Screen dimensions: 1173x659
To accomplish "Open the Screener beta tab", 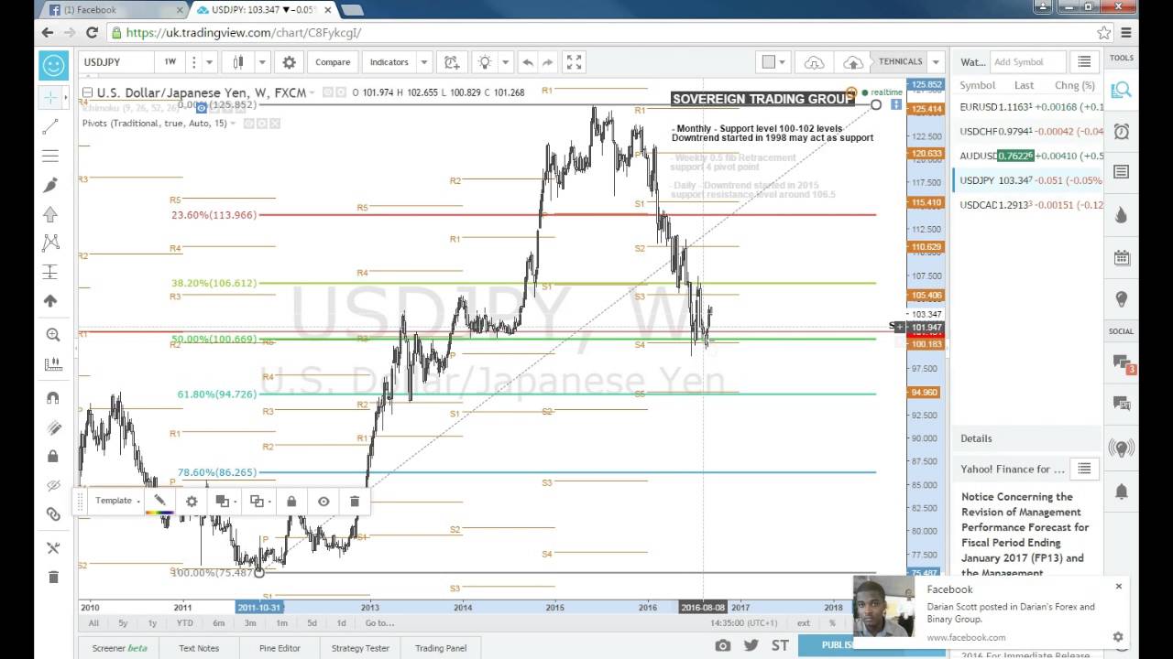I will coord(119,648).
